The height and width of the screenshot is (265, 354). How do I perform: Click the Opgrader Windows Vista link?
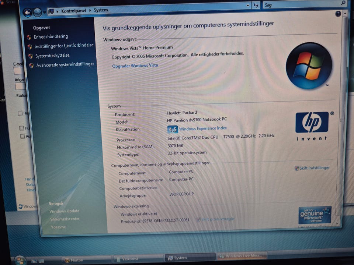[135, 66]
